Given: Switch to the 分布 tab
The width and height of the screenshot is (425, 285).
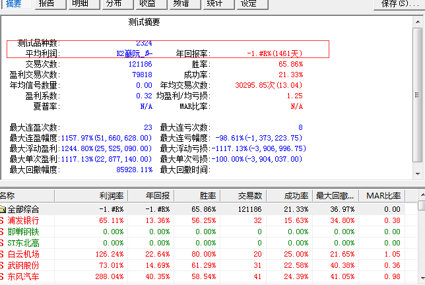Looking at the screenshot, I should point(114,4).
